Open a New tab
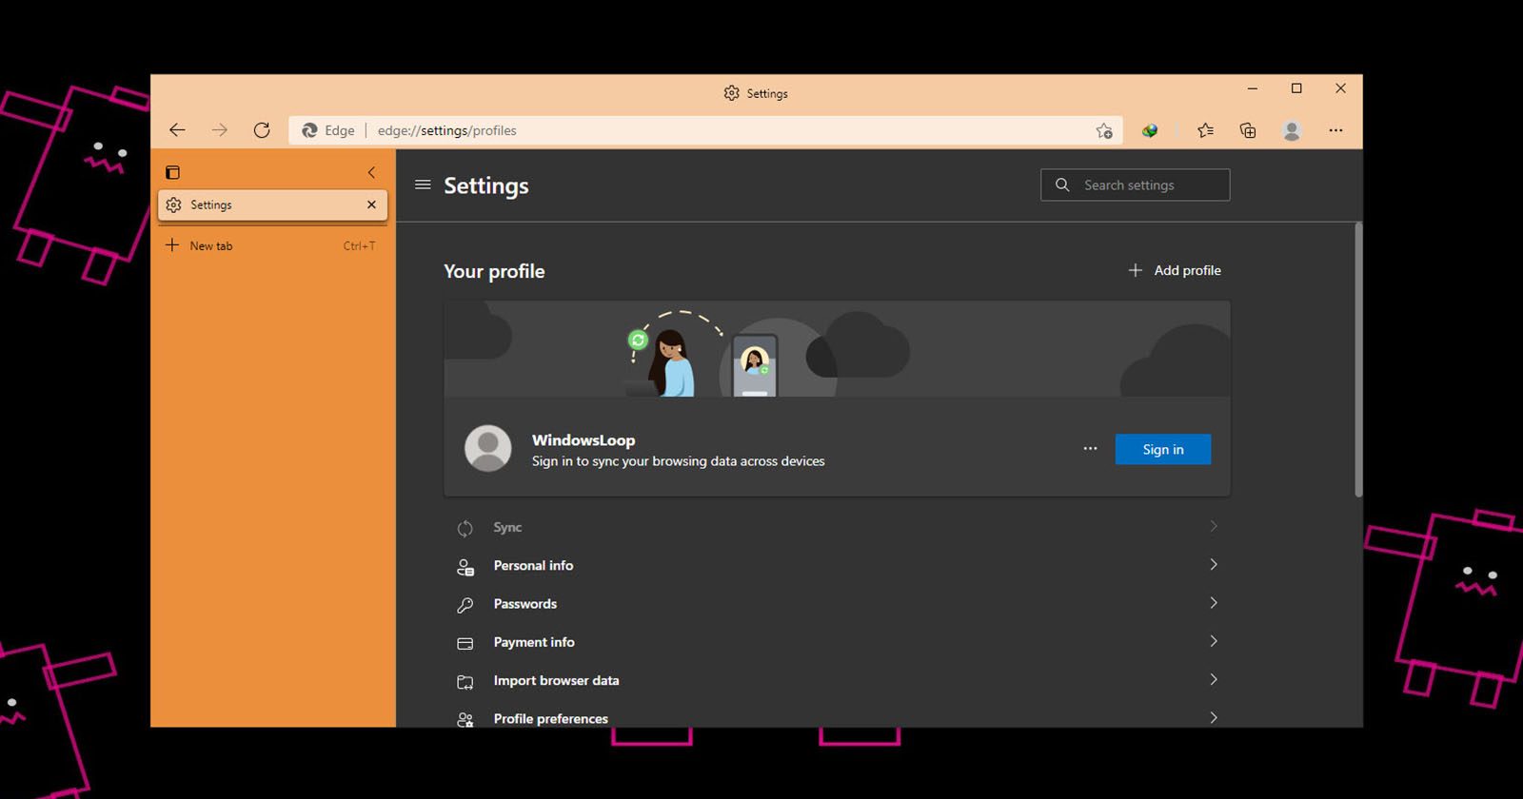Screen dimensions: 1523x799 click(272, 245)
